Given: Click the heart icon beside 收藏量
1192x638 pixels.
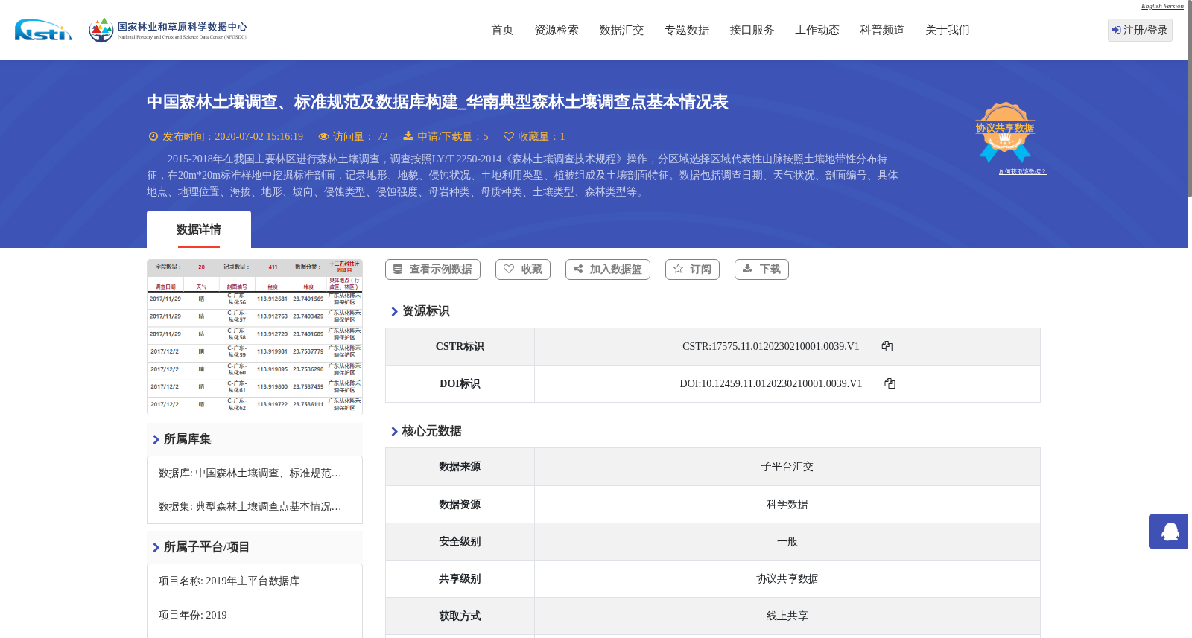Looking at the screenshot, I should pos(509,136).
